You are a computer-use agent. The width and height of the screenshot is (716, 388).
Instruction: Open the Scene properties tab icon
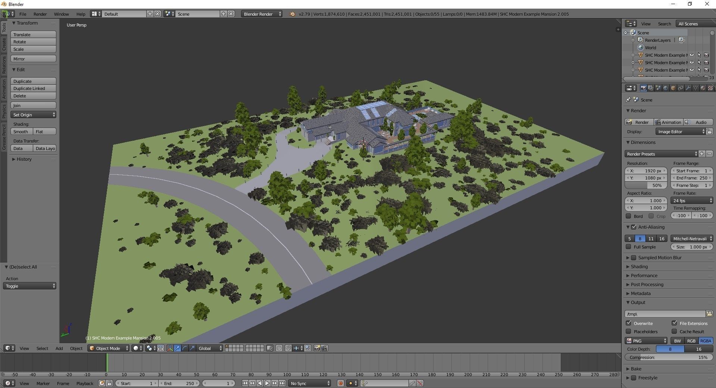(x=658, y=88)
